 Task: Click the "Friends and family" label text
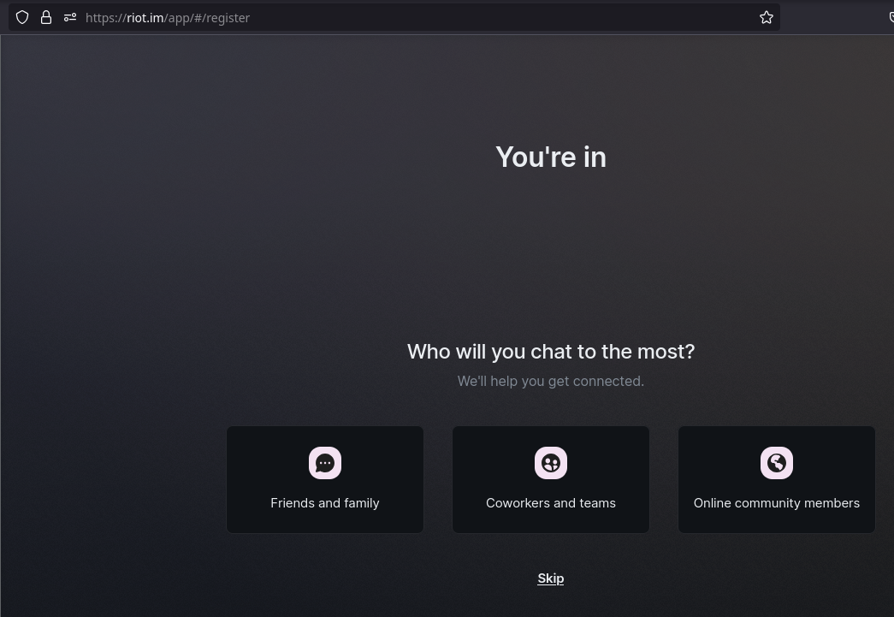325,503
